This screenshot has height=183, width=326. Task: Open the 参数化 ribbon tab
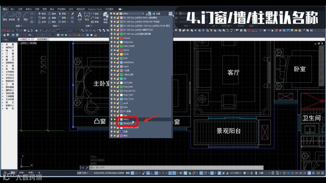(29, 9)
